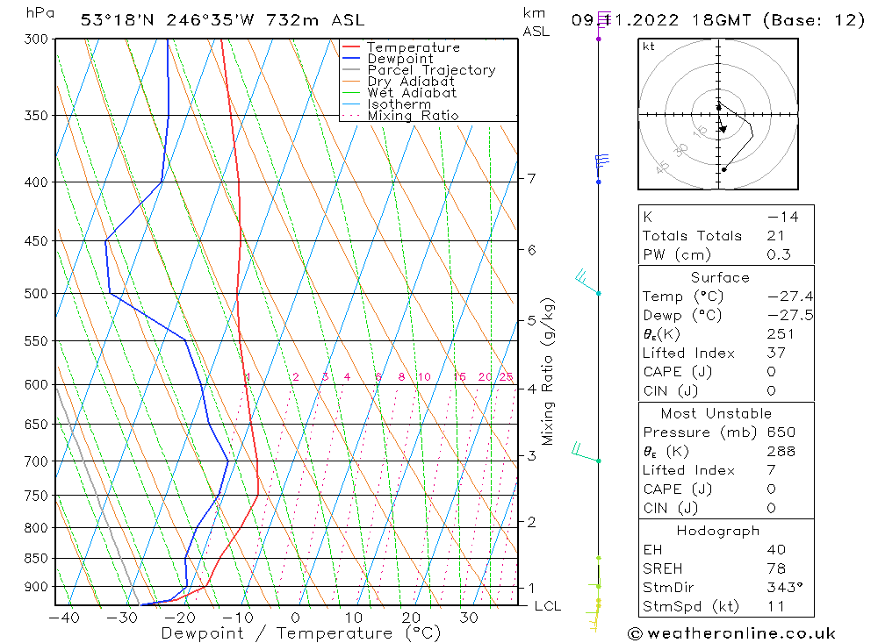
Task: Click the EH value 40
Action: (776, 549)
